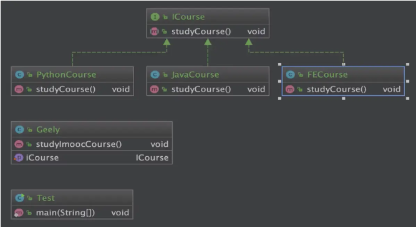
Task: Click the class icon next to JavaCourse
Action: coord(155,75)
